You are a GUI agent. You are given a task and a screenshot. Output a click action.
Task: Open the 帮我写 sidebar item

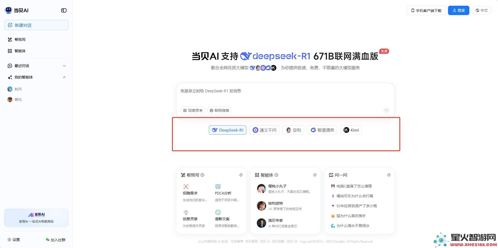(36, 40)
